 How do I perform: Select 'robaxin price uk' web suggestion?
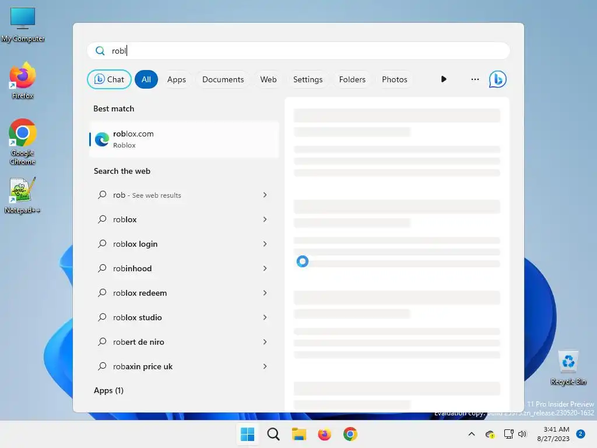click(184, 366)
